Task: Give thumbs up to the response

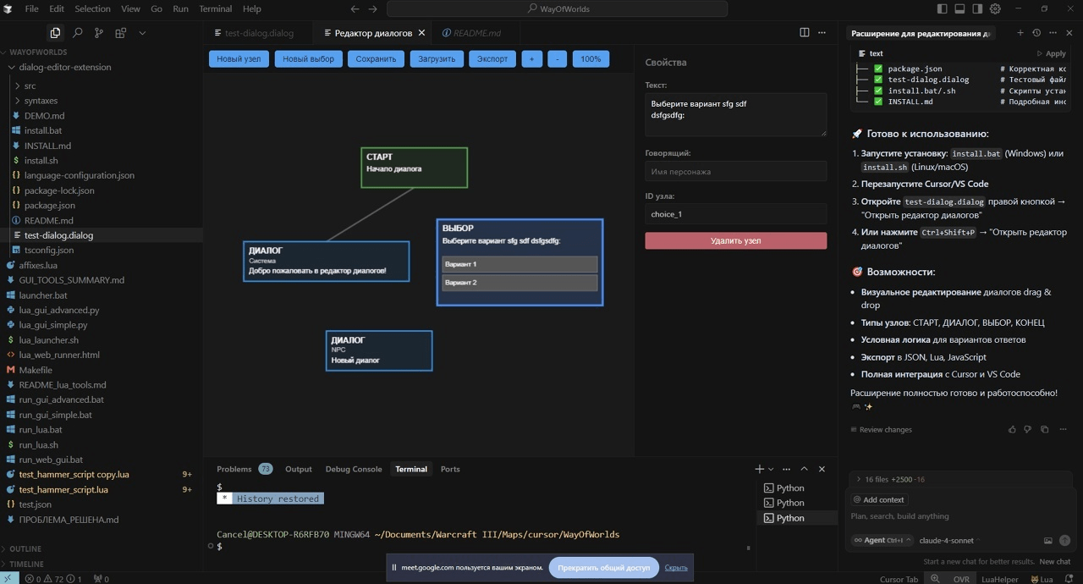Action: (1012, 430)
